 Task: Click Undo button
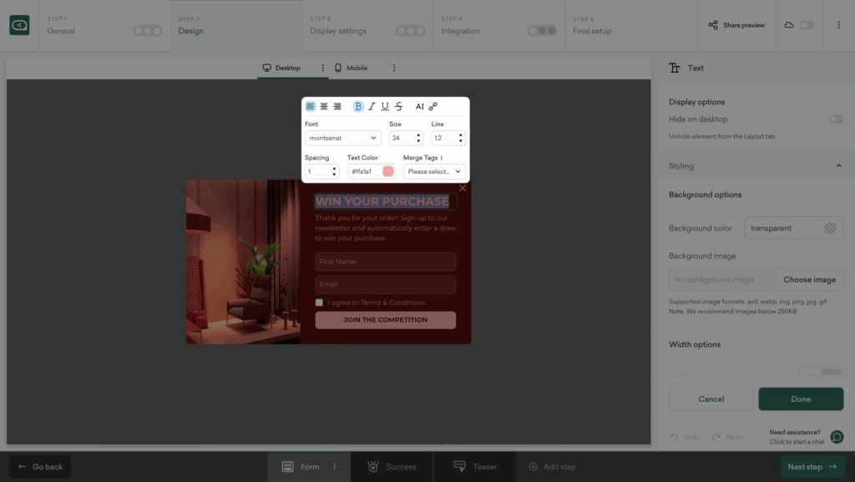(685, 437)
